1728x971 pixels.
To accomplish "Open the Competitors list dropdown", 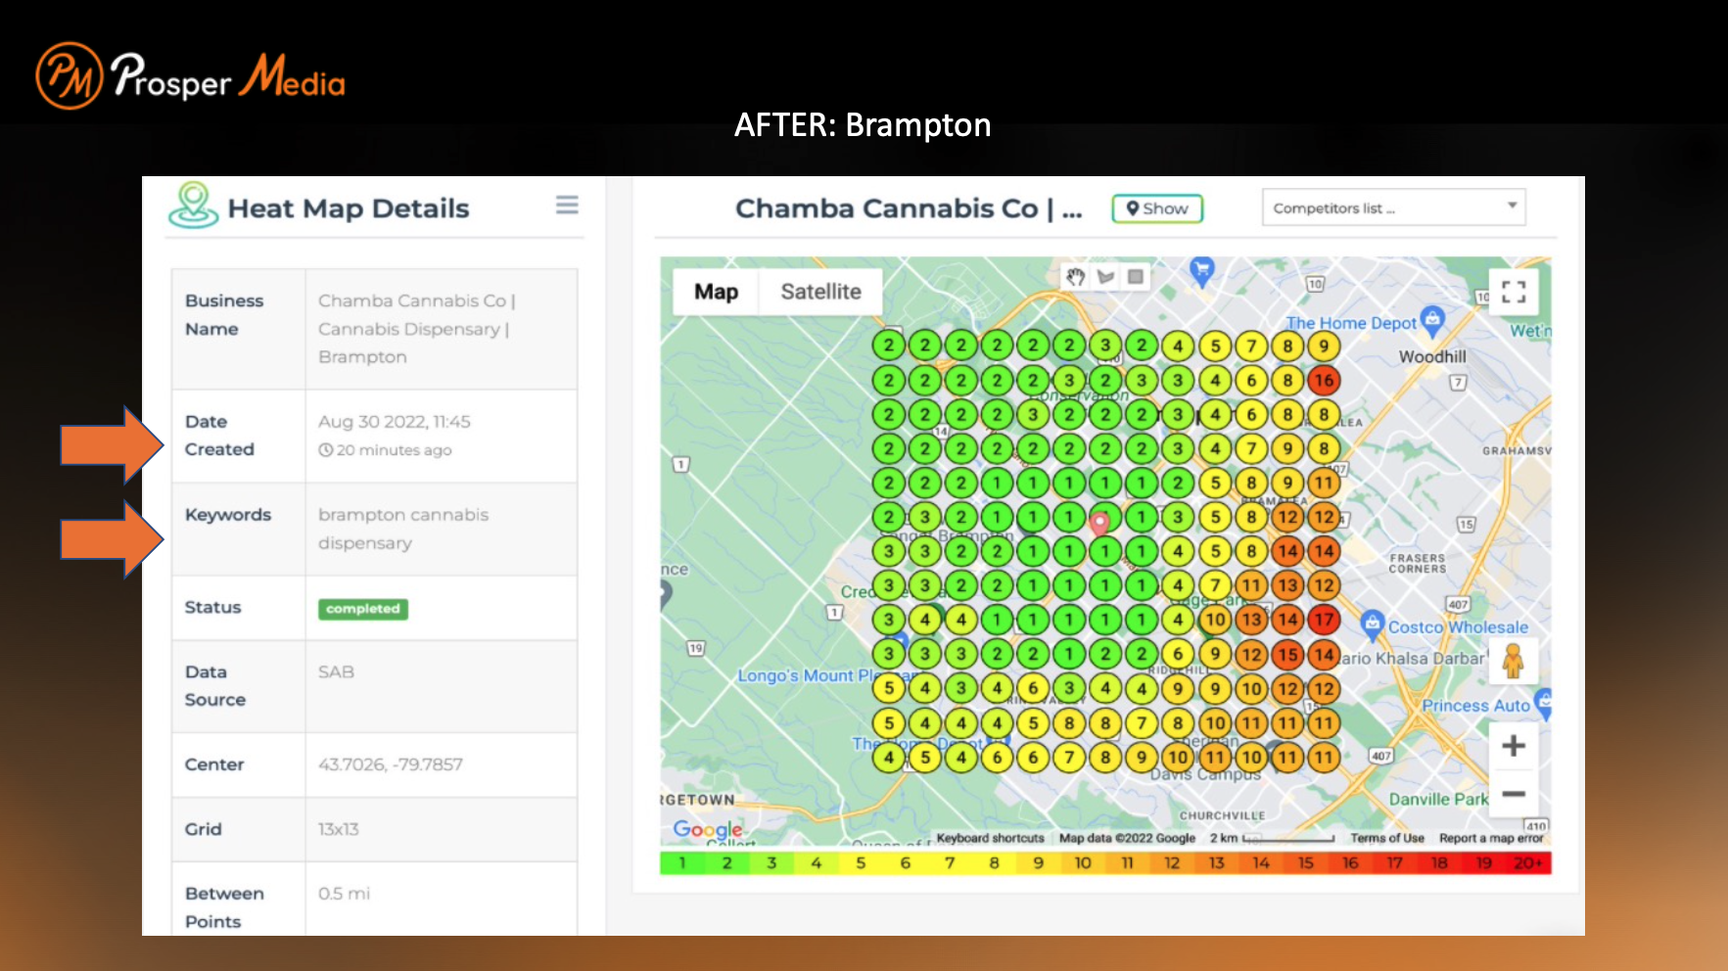I will (x=1393, y=208).
